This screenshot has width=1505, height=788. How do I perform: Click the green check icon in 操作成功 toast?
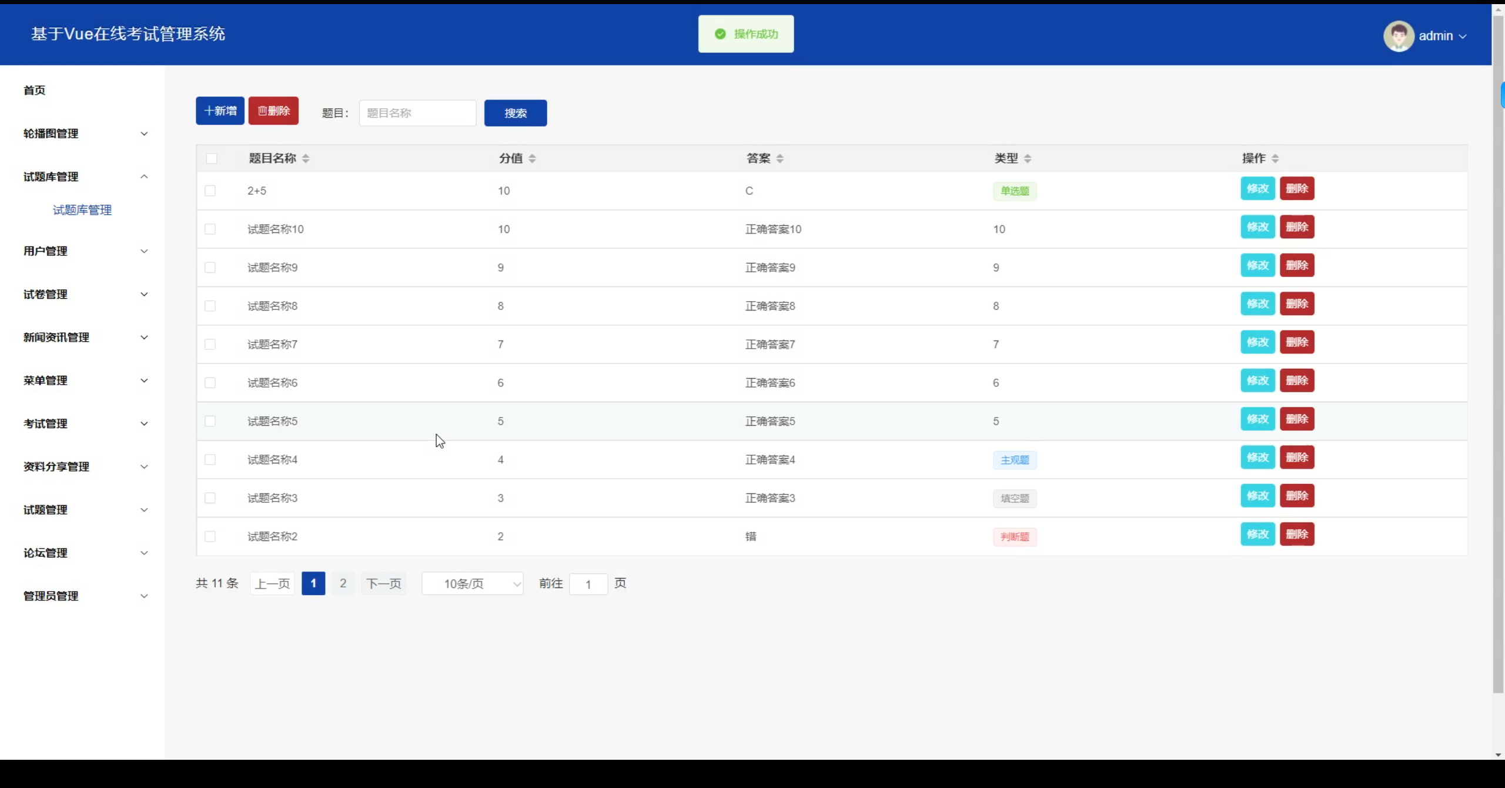(720, 34)
